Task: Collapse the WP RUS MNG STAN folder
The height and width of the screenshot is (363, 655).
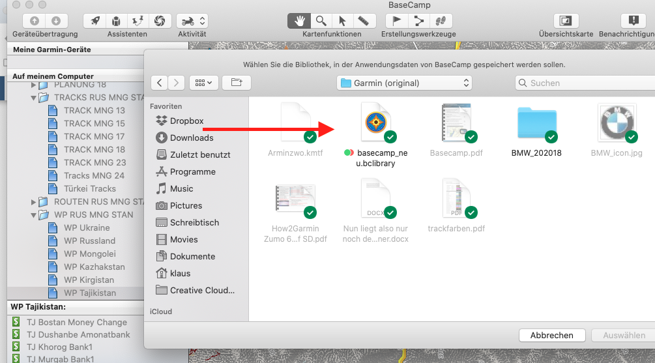Action: (33, 215)
